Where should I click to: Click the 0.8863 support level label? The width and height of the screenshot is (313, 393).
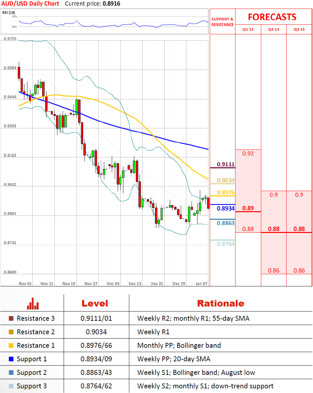coord(226,223)
